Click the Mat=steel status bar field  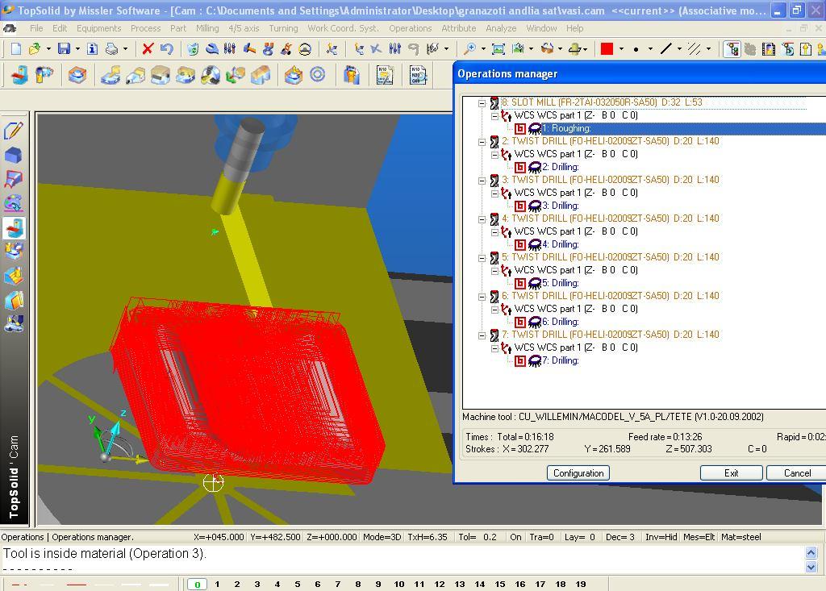741,537
